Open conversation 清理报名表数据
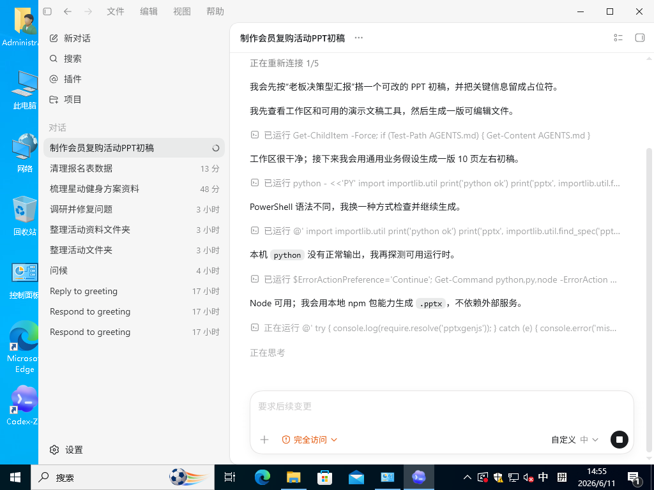Screen dimensions: 654x490 [x=134, y=168]
